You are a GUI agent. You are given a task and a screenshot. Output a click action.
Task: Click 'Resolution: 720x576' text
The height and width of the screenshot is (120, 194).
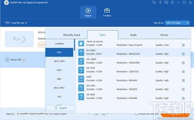click(x=127, y=89)
